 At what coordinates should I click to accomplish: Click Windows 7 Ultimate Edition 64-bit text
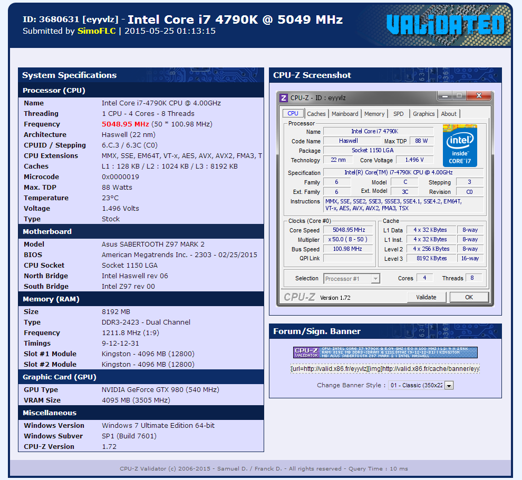click(x=158, y=425)
